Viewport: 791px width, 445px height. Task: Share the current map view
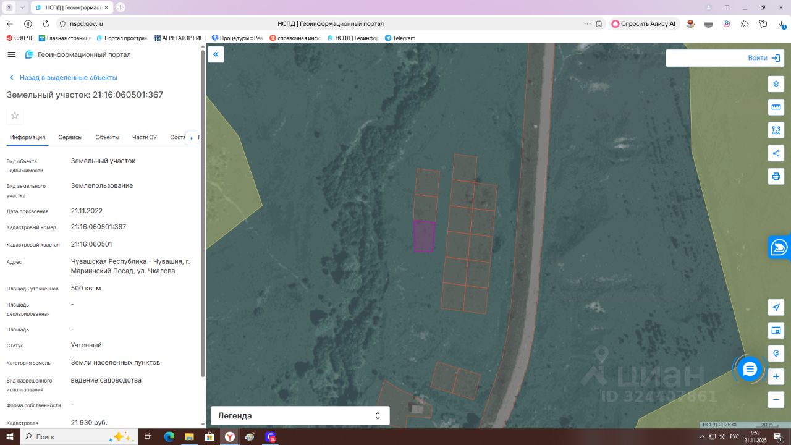776,153
